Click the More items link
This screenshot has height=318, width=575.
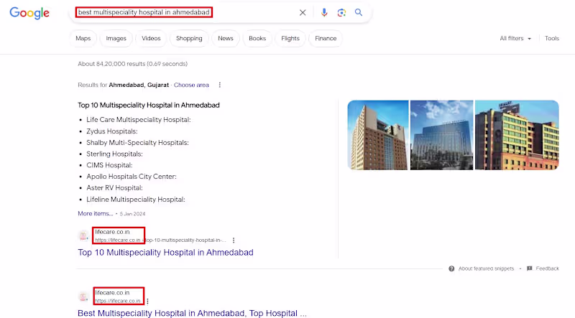pyautogui.click(x=96, y=214)
